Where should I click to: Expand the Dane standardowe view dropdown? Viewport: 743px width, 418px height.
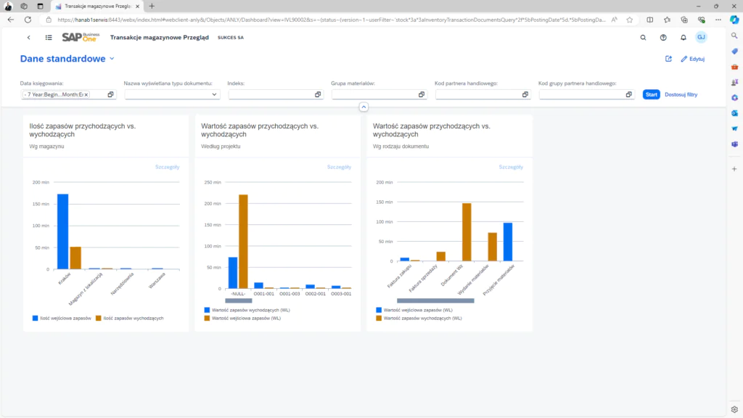click(x=112, y=59)
